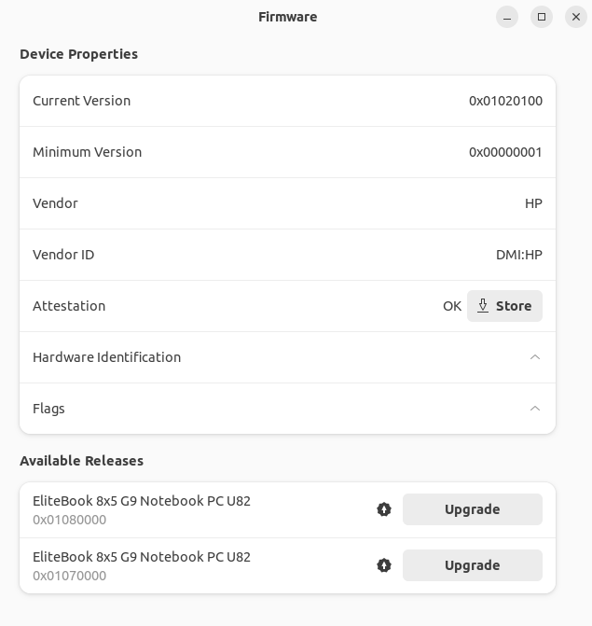Screen dimensions: 592x626
Task: Click the first EliteBook 8x5 G9 release entry
Action: click(142, 509)
